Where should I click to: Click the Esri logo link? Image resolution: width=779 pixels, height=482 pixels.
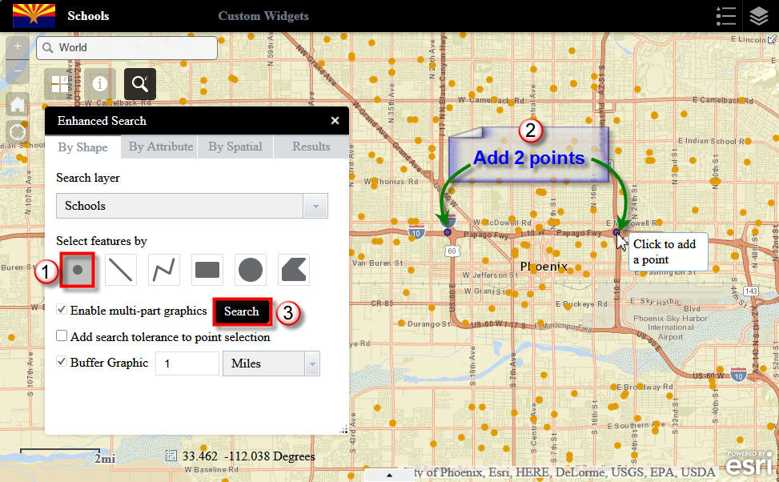(751, 463)
